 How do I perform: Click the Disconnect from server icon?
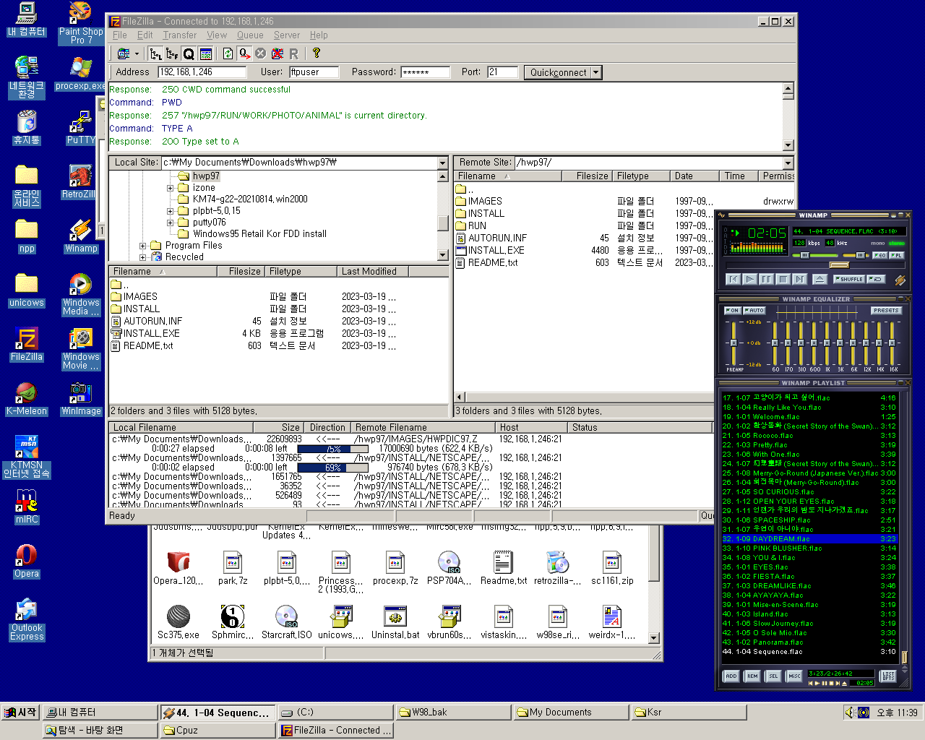pyautogui.click(x=277, y=53)
